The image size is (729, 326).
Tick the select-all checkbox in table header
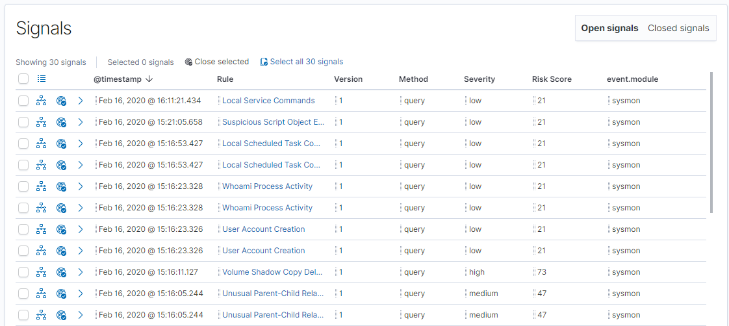[x=23, y=79]
